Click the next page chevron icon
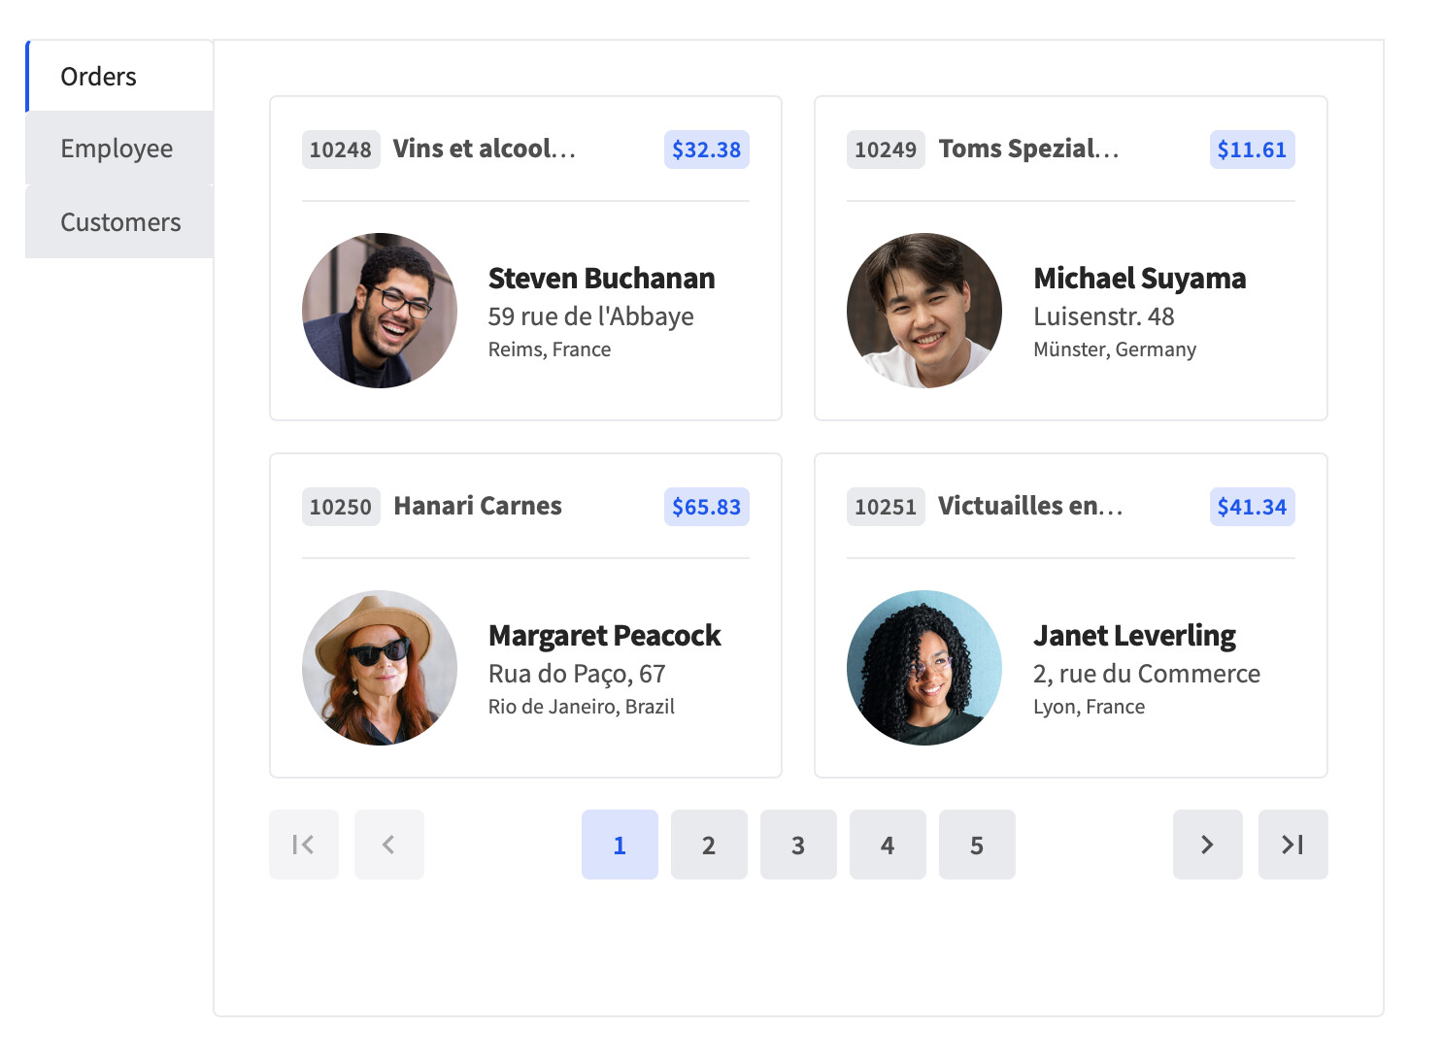 [x=1207, y=845]
